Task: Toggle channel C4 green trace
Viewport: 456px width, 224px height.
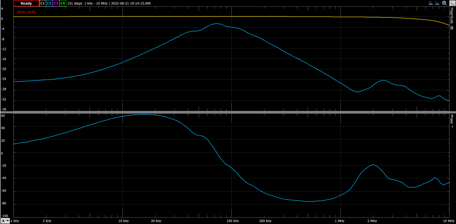Action: [63, 3]
